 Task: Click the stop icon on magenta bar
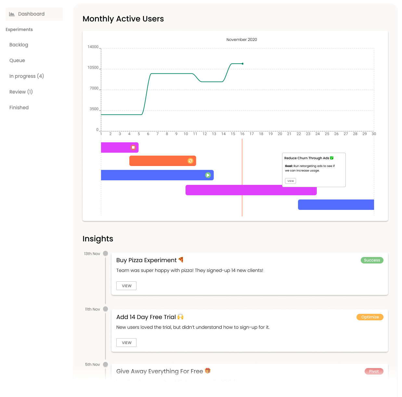pos(133,147)
